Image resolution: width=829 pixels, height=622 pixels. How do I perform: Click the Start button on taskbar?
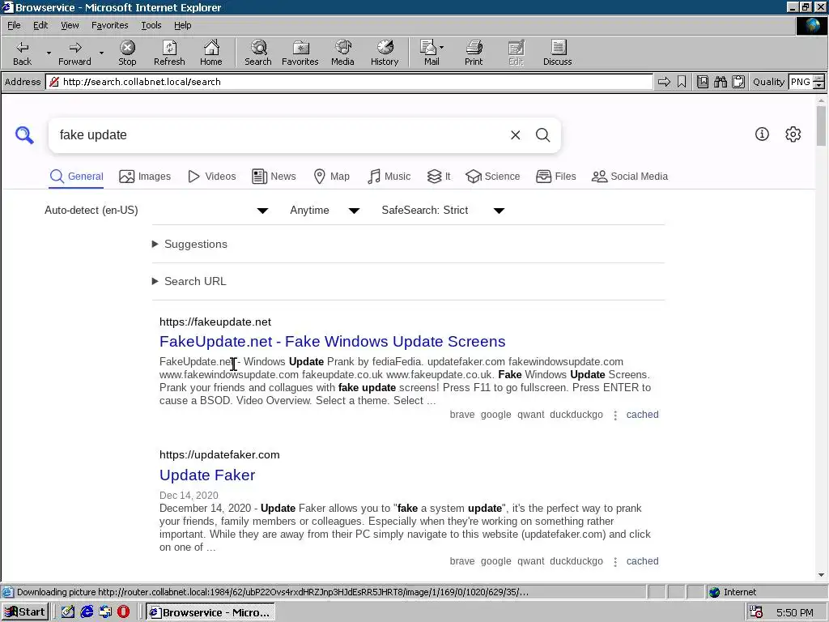[25, 612]
